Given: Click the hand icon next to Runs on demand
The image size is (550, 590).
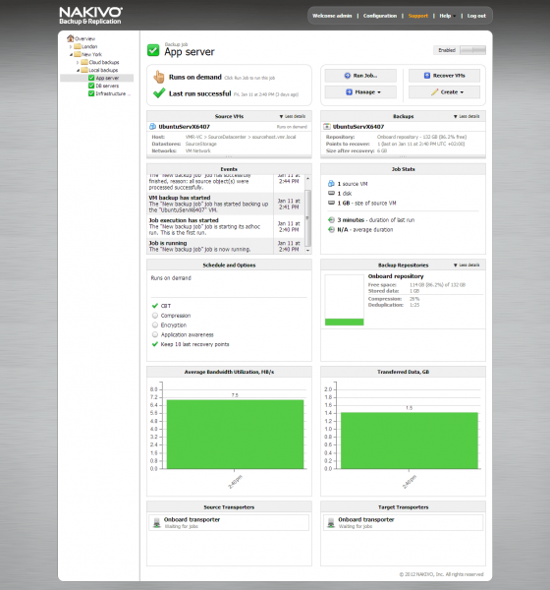Looking at the screenshot, I should click(159, 77).
